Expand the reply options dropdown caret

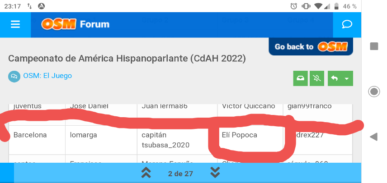point(347,78)
